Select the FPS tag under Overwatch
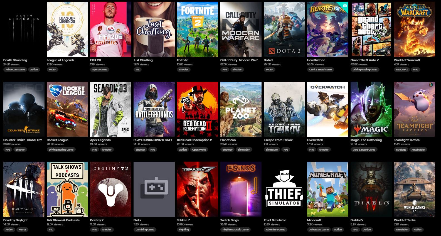Viewport: 441px width, 236px height. [x=311, y=150]
